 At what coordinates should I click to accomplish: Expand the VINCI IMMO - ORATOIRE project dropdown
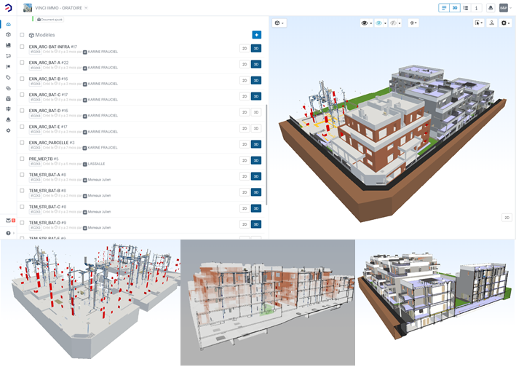click(86, 8)
